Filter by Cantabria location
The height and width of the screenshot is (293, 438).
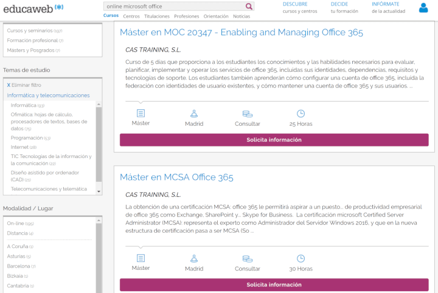tap(20, 286)
